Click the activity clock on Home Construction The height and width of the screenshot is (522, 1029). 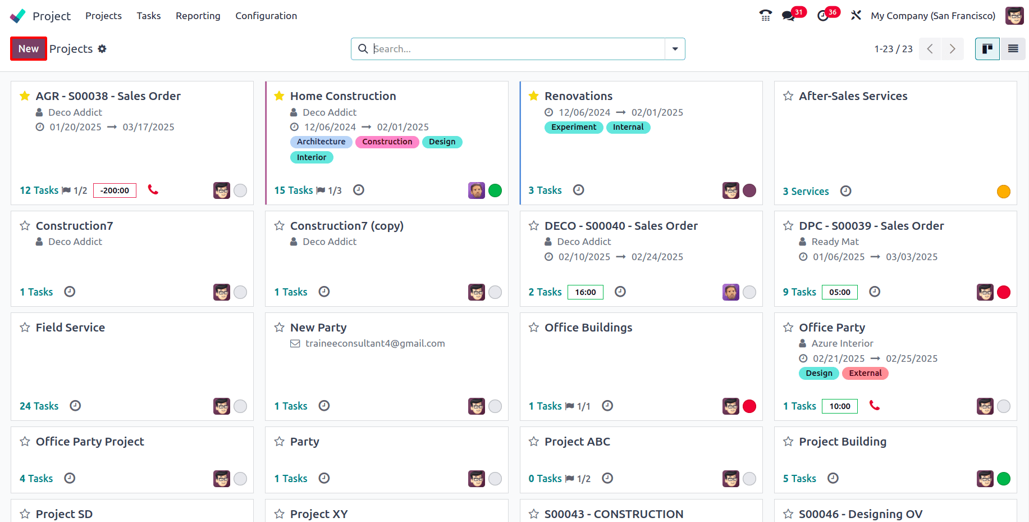pyautogui.click(x=359, y=190)
